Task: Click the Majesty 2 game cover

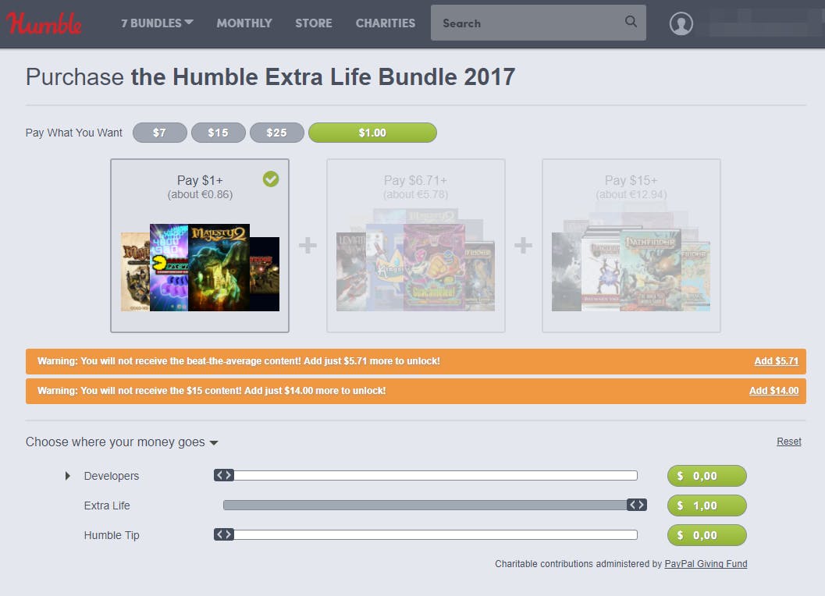Action: (219, 268)
